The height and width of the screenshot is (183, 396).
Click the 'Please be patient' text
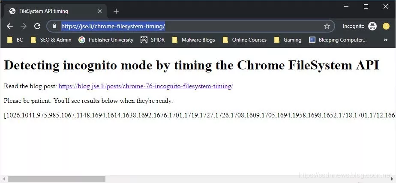88,101
